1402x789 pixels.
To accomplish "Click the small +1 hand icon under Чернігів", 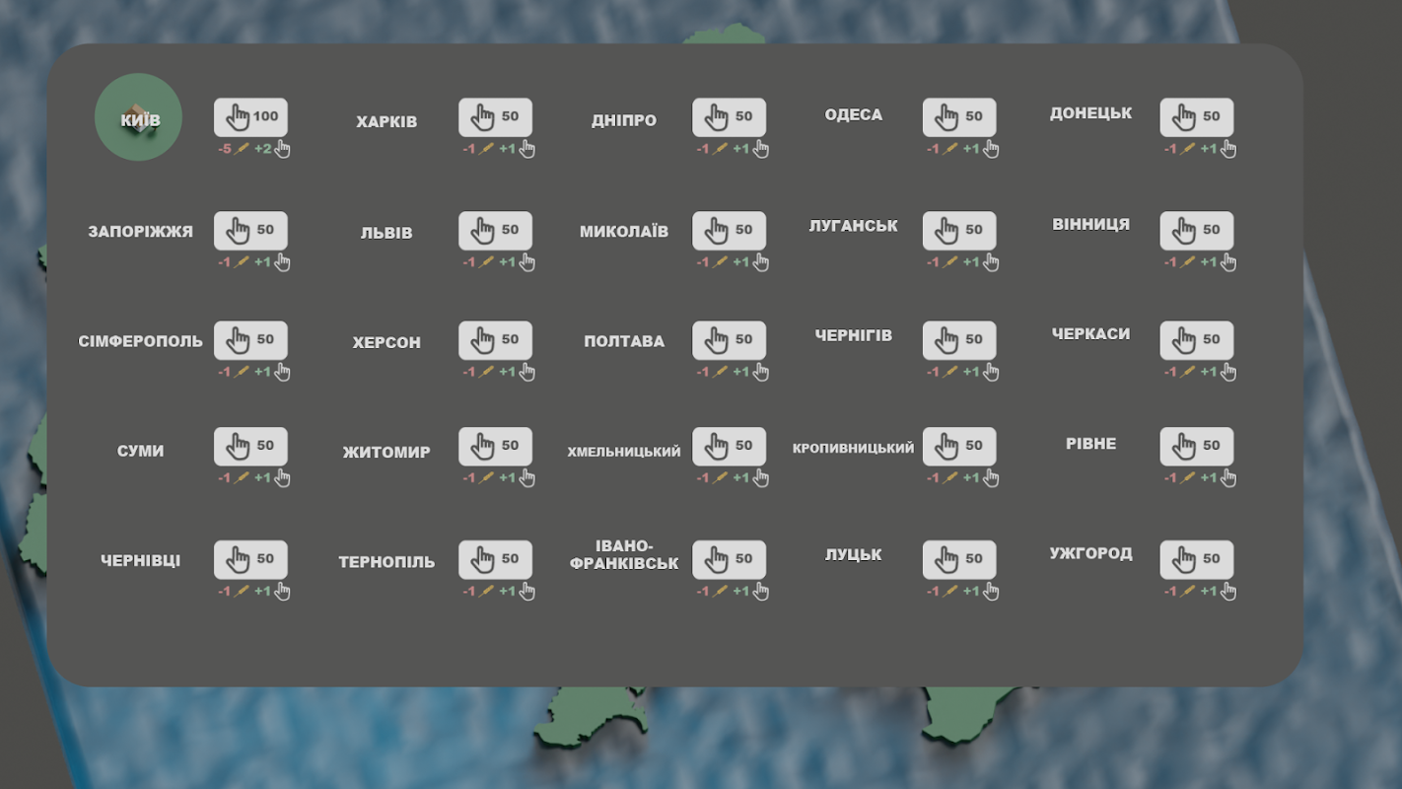I will pyautogui.click(x=991, y=372).
